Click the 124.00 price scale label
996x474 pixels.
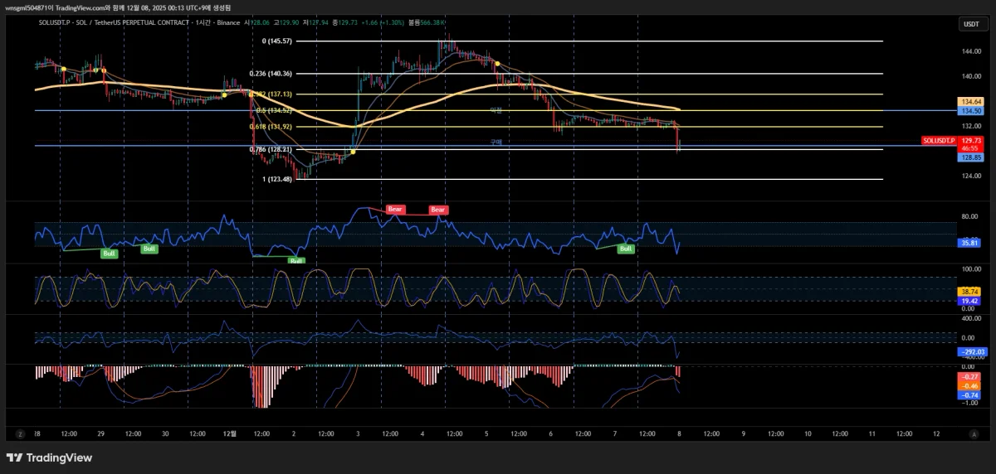coord(972,176)
